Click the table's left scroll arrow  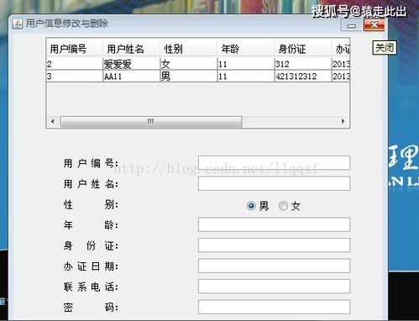[53, 121]
